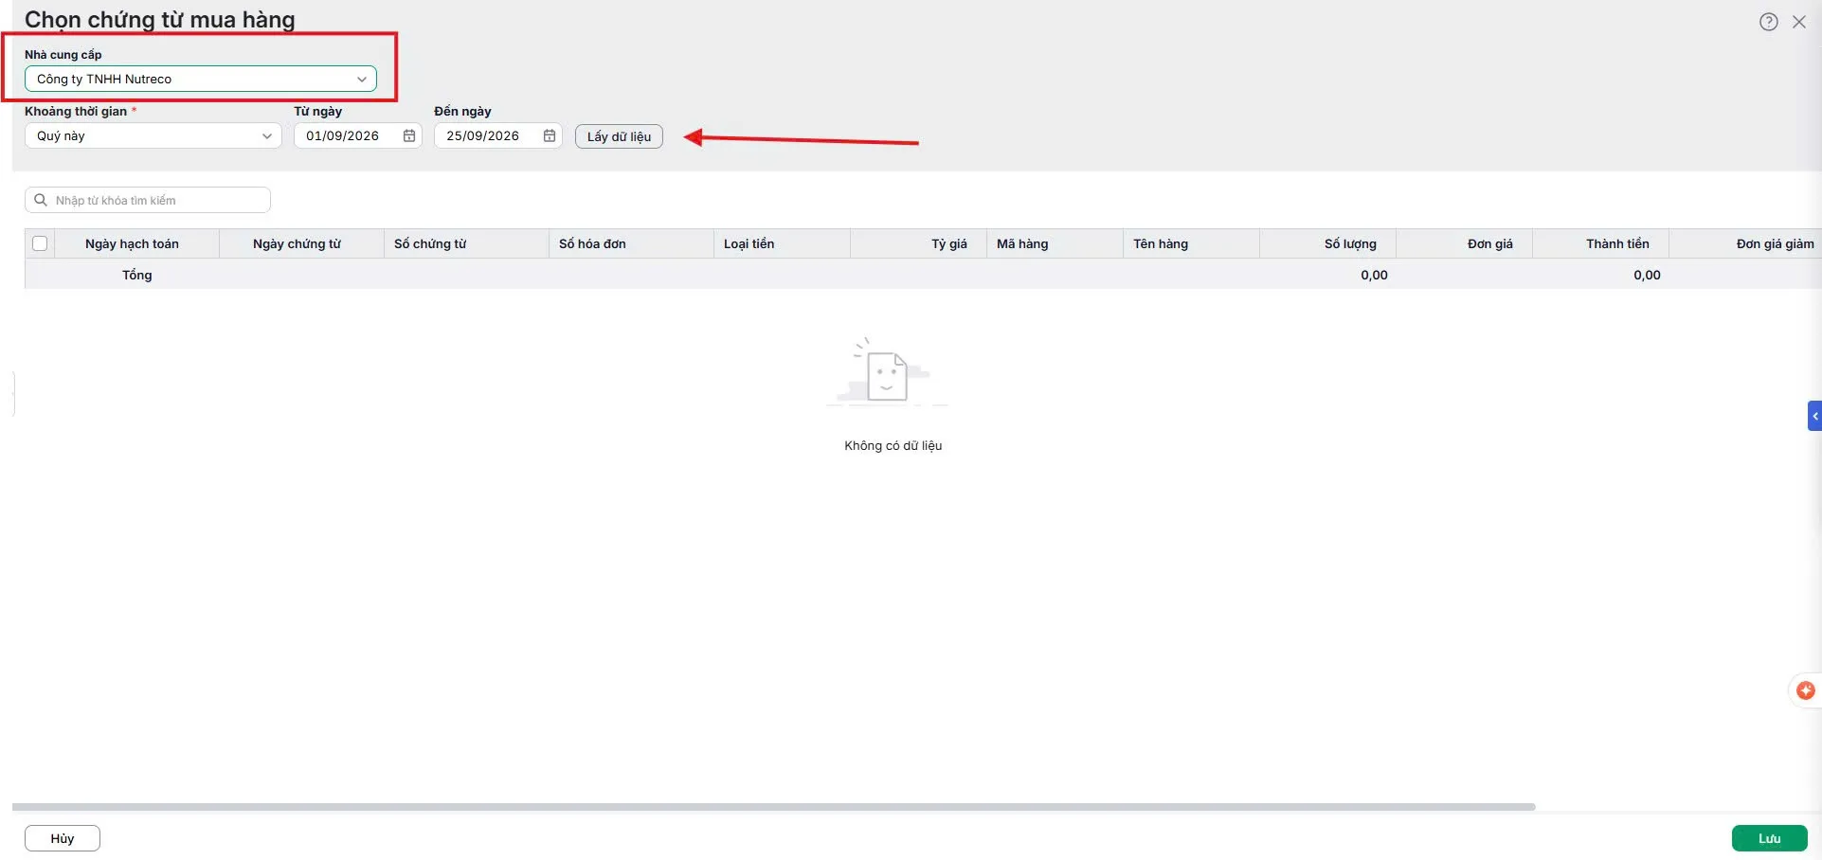Click the horizontal scrollbar at bottom
The width and height of the screenshot is (1822, 860).
[773, 807]
